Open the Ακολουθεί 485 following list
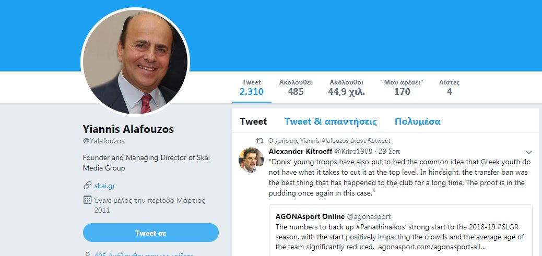The height and width of the screenshot is (256, 542). (x=296, y=88)
